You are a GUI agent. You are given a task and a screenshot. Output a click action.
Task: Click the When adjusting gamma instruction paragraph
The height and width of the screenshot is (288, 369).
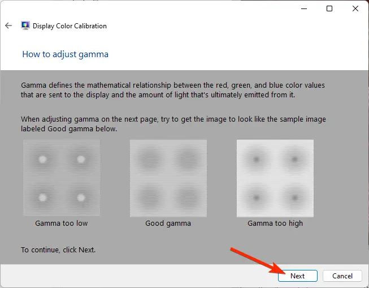(173, 124)
